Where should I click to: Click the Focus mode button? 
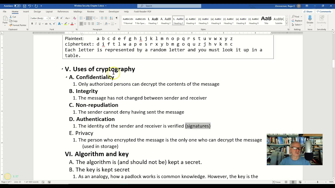pos(276,182)
